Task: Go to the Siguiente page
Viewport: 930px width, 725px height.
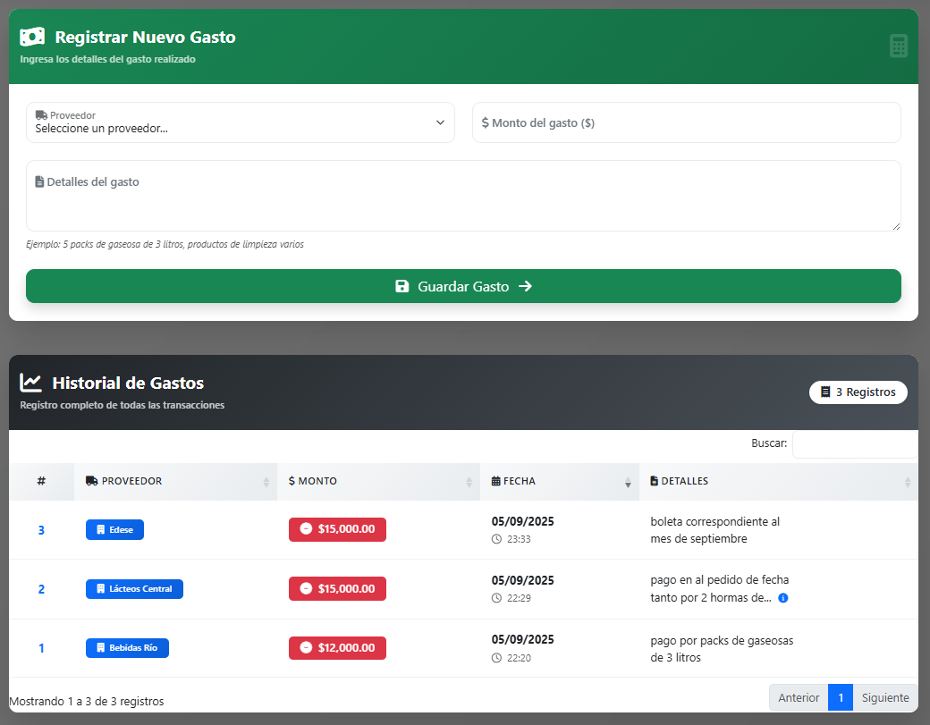Action: [884, 698]
